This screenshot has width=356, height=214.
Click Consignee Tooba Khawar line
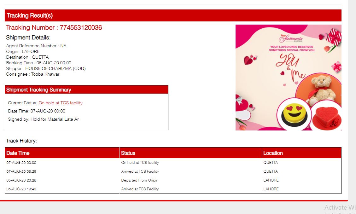[33, 74]
